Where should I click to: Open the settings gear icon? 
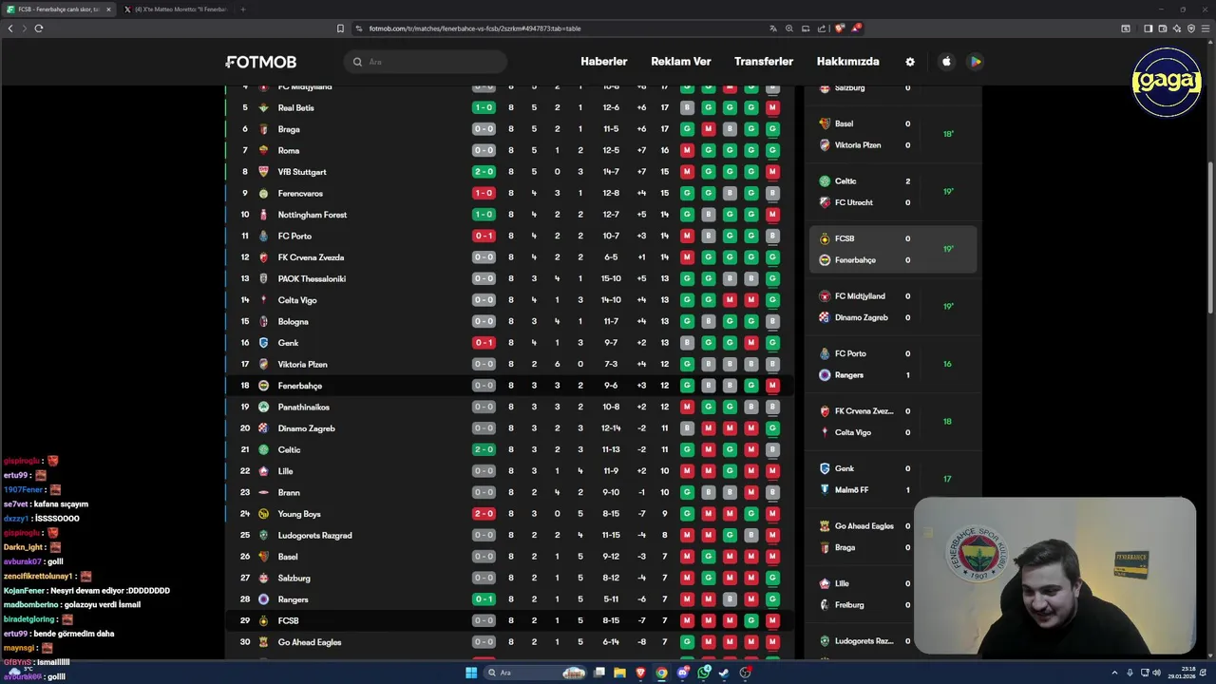[910, 62]
